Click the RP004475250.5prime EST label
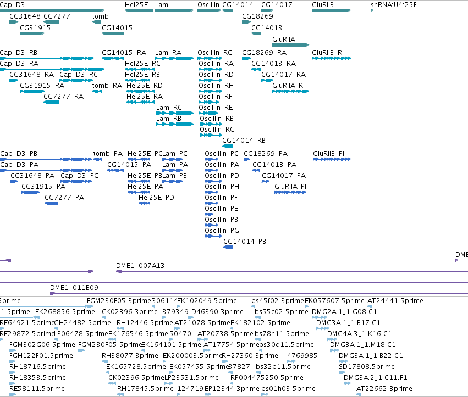Viewport: 468px width, 397px height. (x=267, y=378)
